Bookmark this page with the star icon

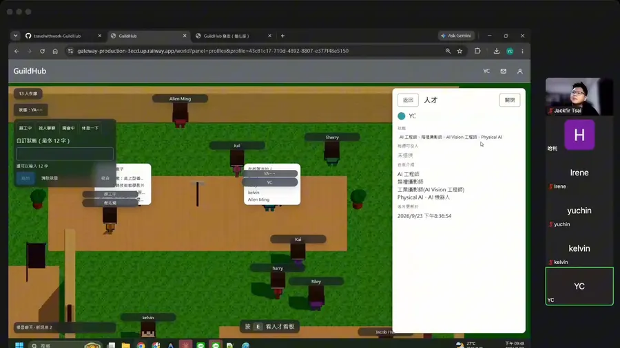(x=460, y=51)
